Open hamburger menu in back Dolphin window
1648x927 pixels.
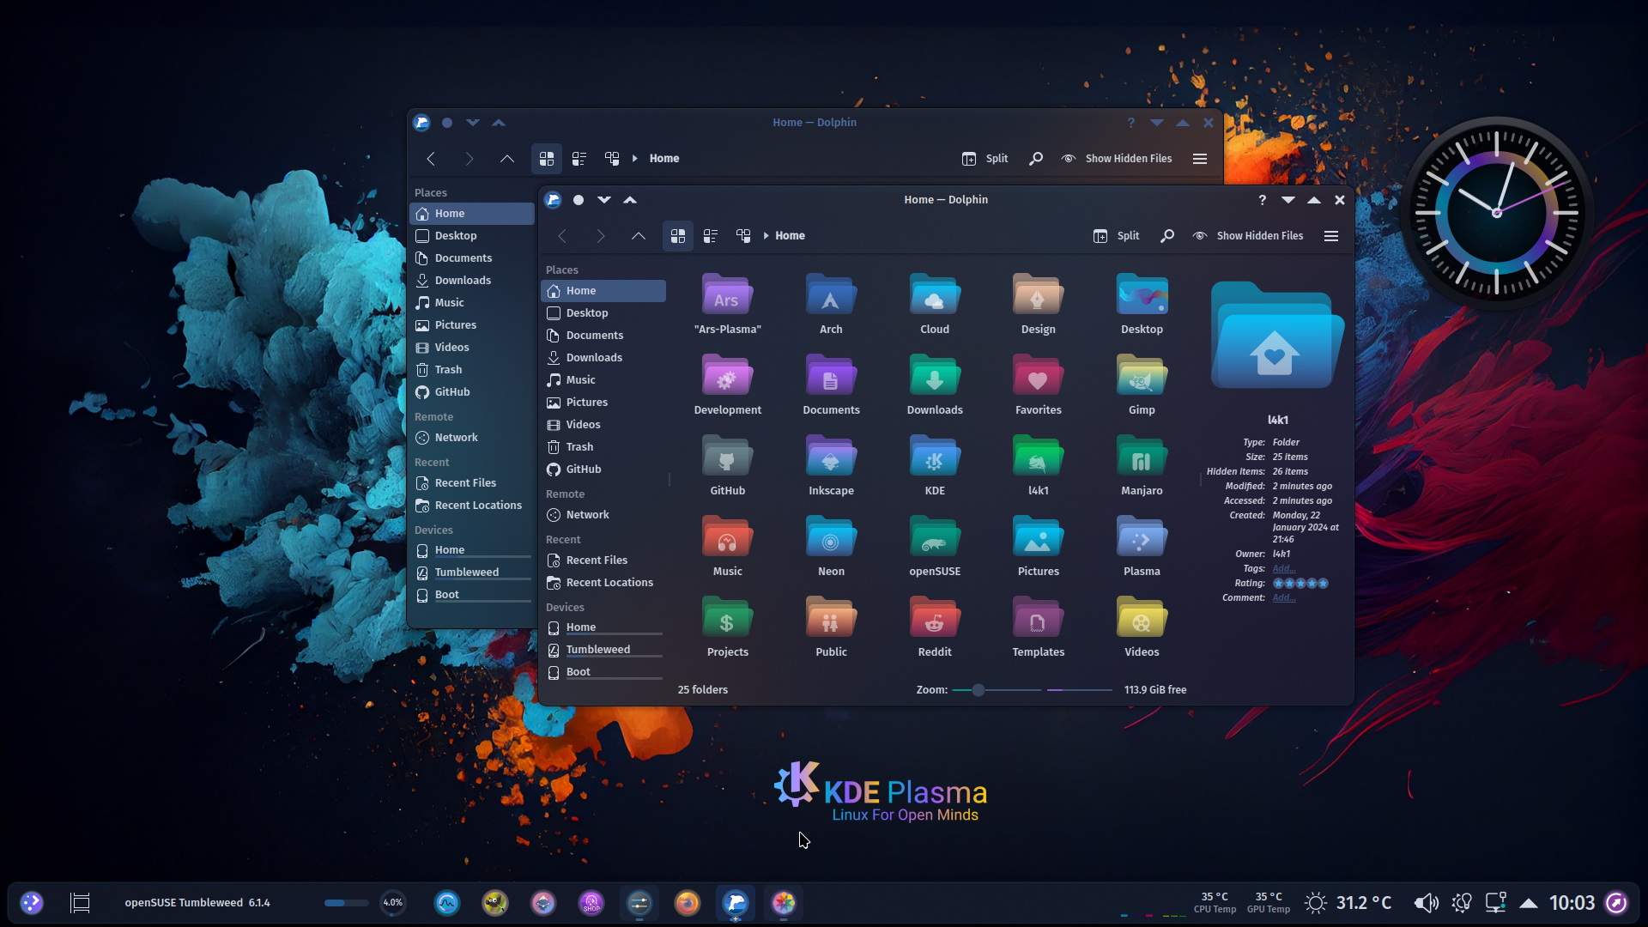point(1200,158)
